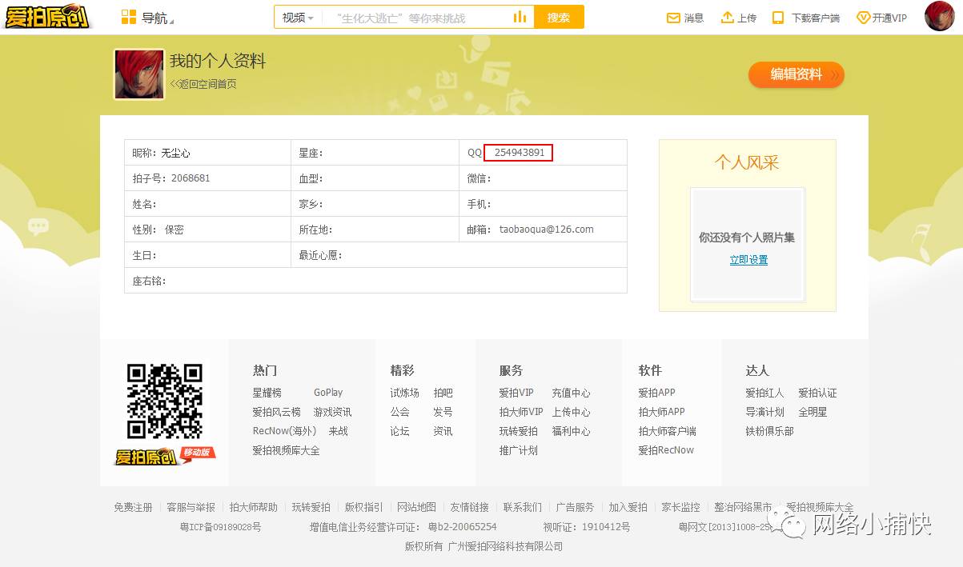Image resolution: width=963 pixels, height=567 pixels.
Task: Open 爱拍RecNow link
Action: click(666, 450)
